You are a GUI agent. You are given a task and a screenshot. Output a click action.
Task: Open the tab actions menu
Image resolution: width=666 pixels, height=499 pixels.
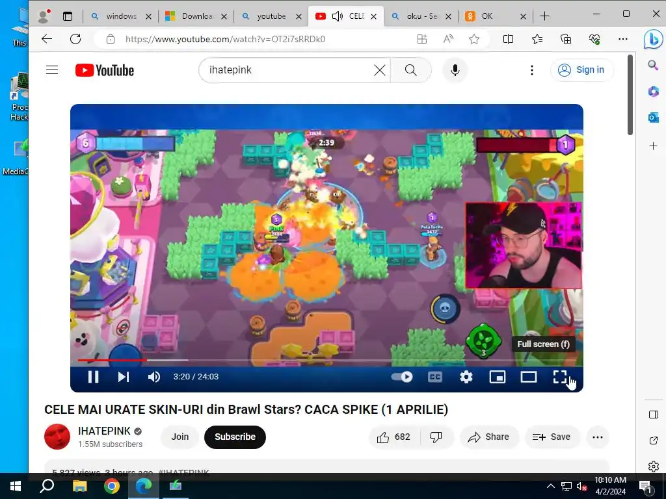[68, 16]
